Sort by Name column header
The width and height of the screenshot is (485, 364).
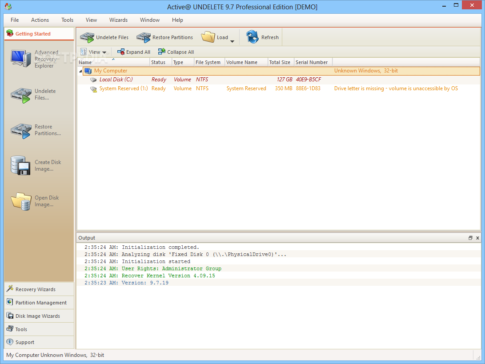point(113,62)
